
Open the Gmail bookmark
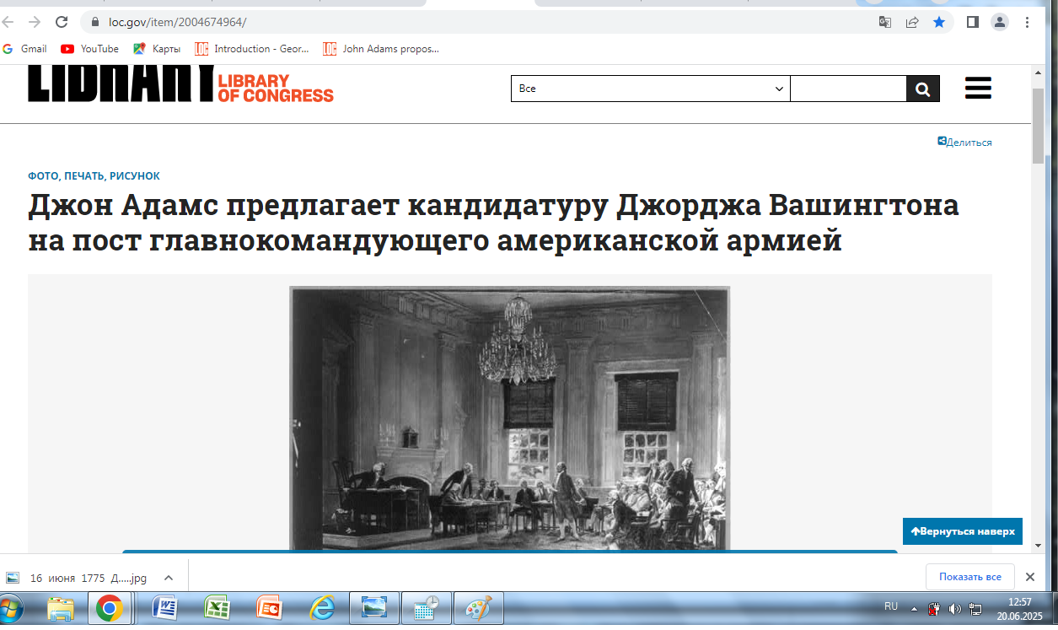click(x=24, y=49)
